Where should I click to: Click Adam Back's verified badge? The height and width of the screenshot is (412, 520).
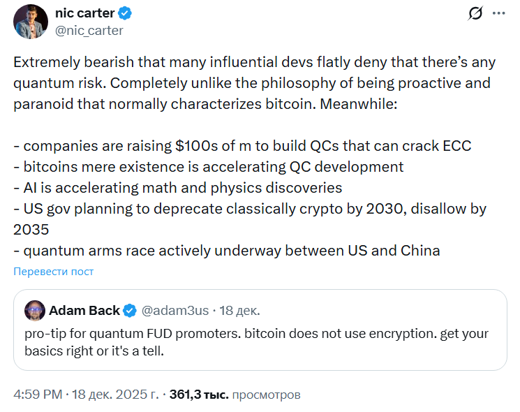130,310
